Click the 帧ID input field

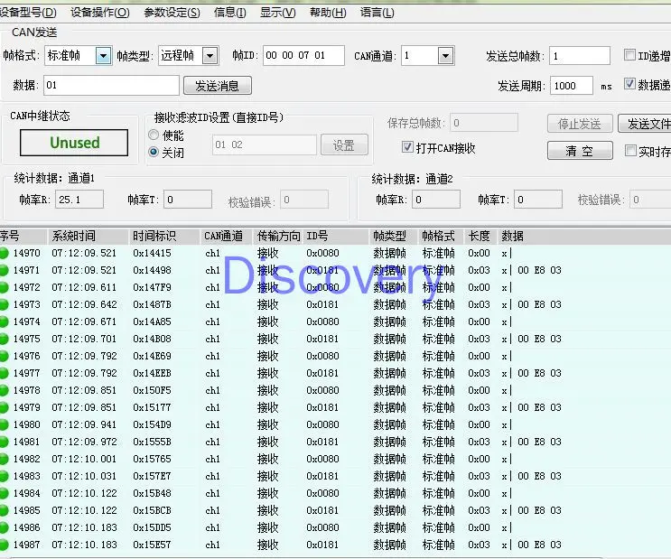click(x=303, y=55)
